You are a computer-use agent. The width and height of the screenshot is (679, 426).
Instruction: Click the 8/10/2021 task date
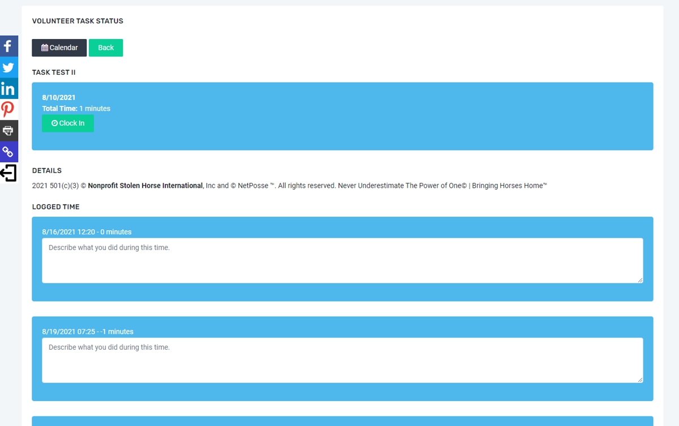pyautogui.click(x=59, y=98)
